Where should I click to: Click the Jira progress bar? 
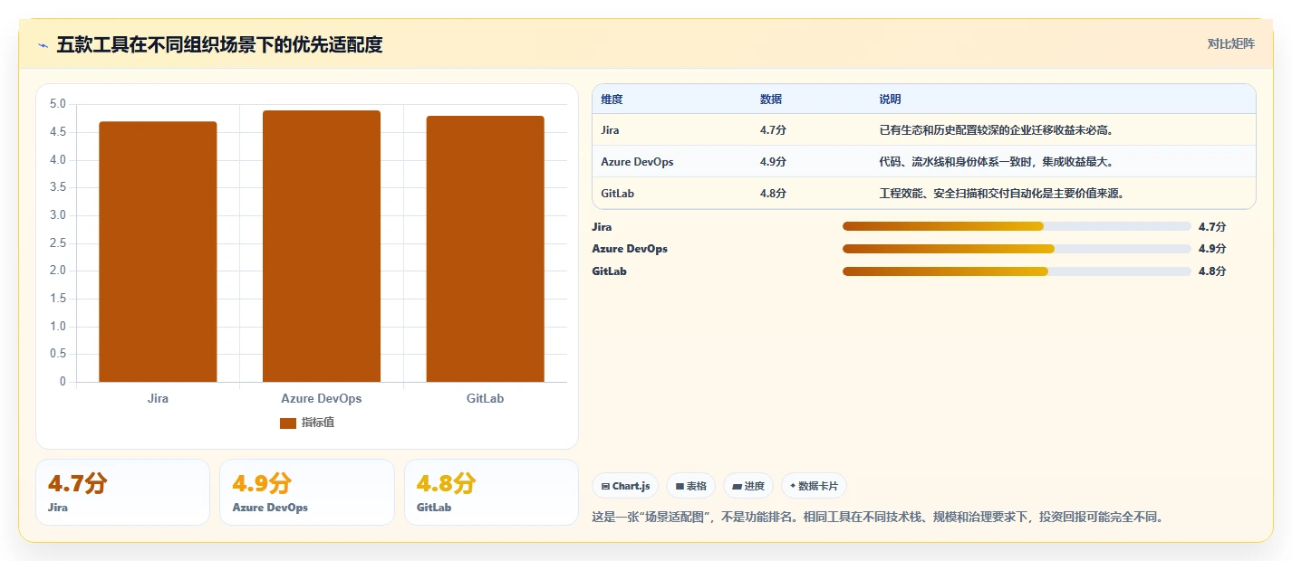coord(1017,226)
